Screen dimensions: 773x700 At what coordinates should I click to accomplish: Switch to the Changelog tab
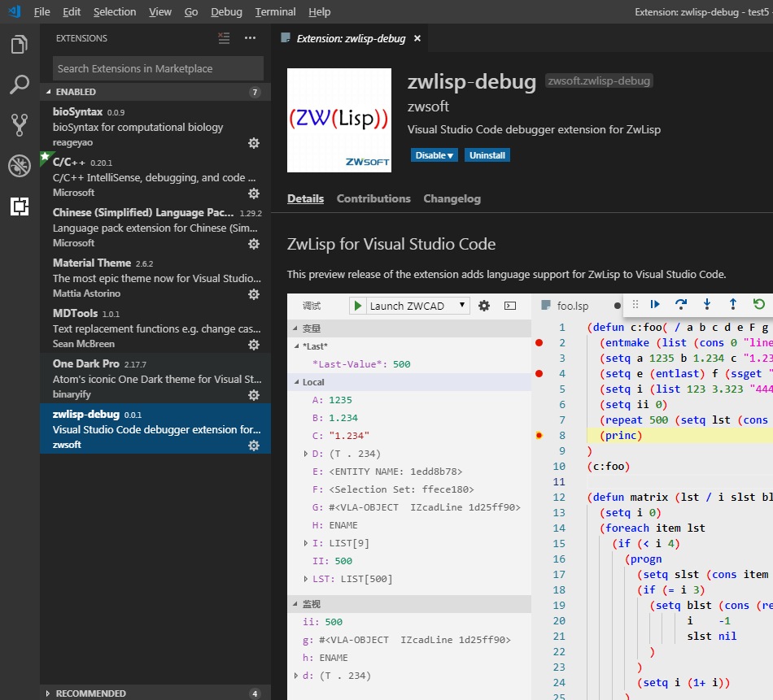coord(452,198)
